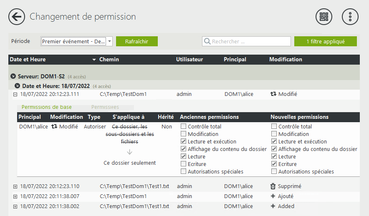Viewport: 369px width, 216px height.
Task: Click the 1 filtre appliqué button
Action: (x=325, y=41)
